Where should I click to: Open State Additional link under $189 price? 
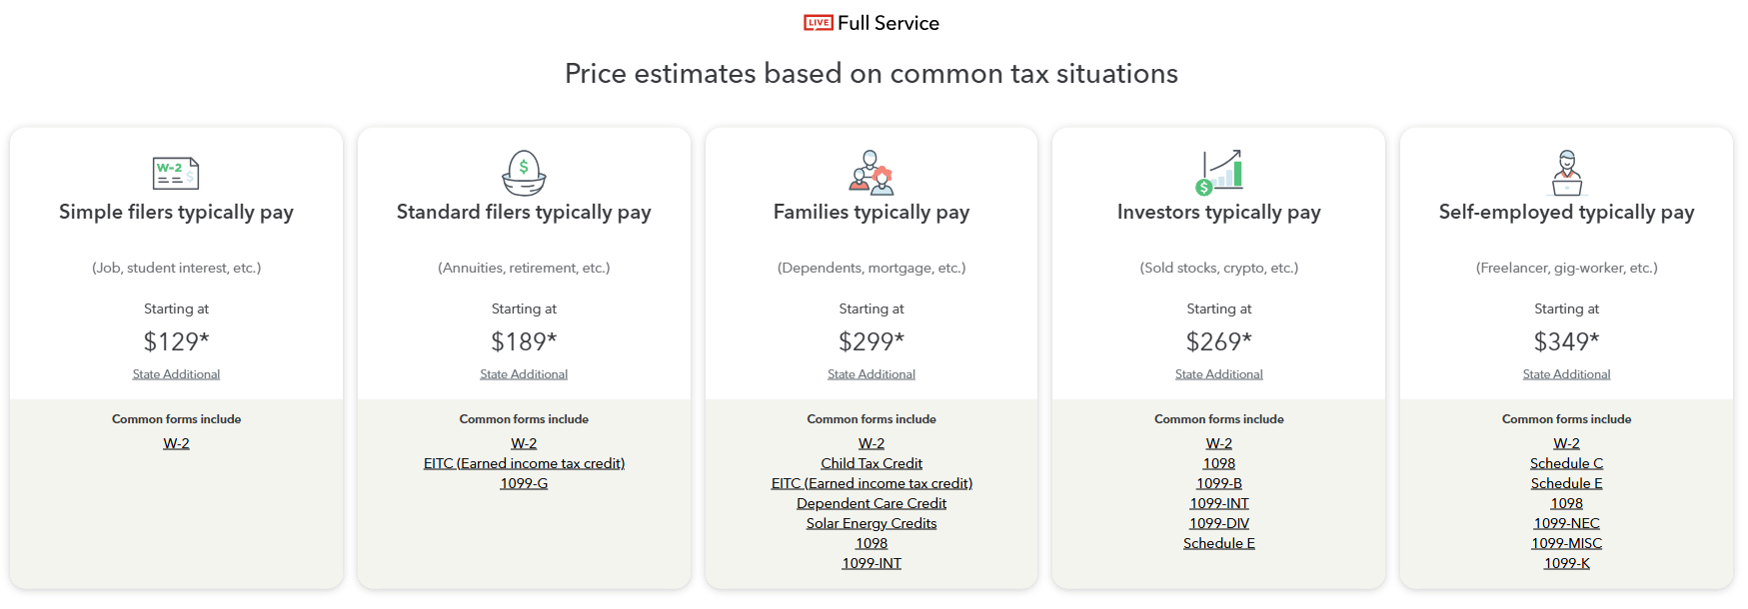[x=524, y=374]
